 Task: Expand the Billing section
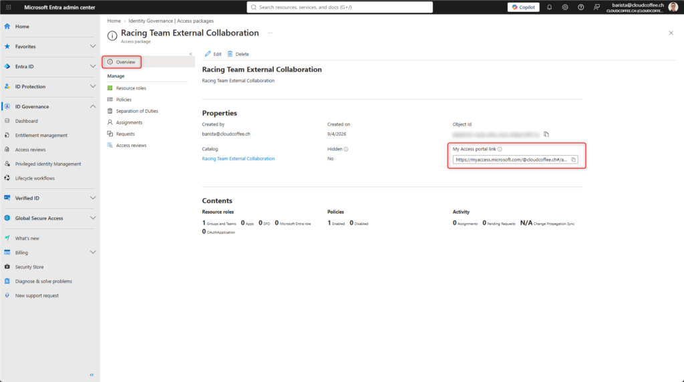click(92, 252)
